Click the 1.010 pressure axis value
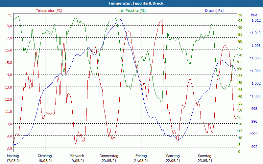The width and height of the screenshot is (263, 164). pos(256,33)
